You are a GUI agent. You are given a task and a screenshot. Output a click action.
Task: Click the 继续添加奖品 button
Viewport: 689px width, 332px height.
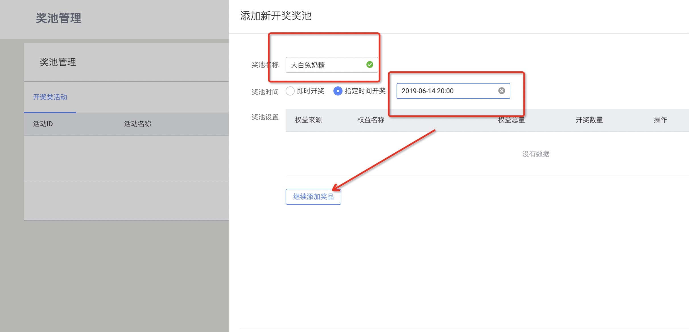click(313, 196)
